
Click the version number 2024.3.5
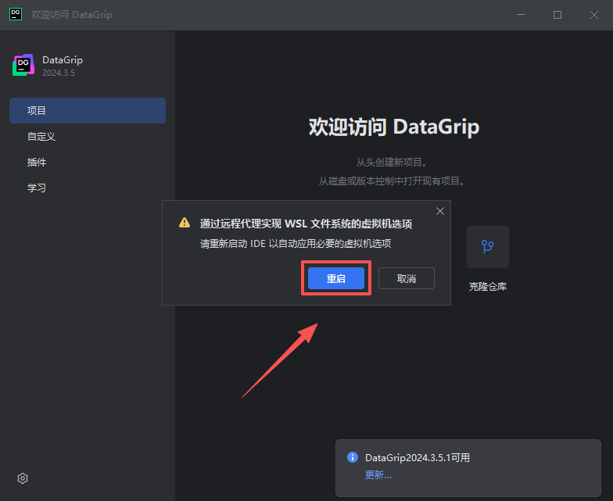(58, 73)
